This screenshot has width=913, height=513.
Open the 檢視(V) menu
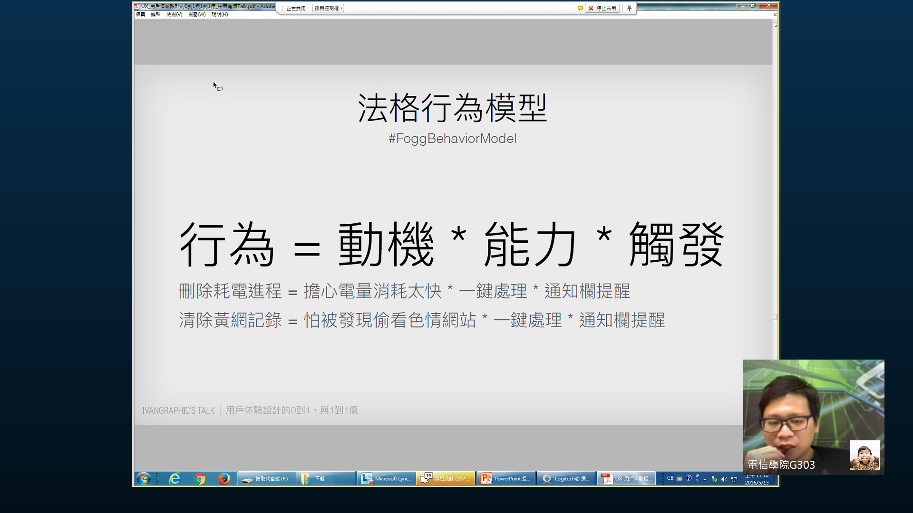tap(174, 14)
